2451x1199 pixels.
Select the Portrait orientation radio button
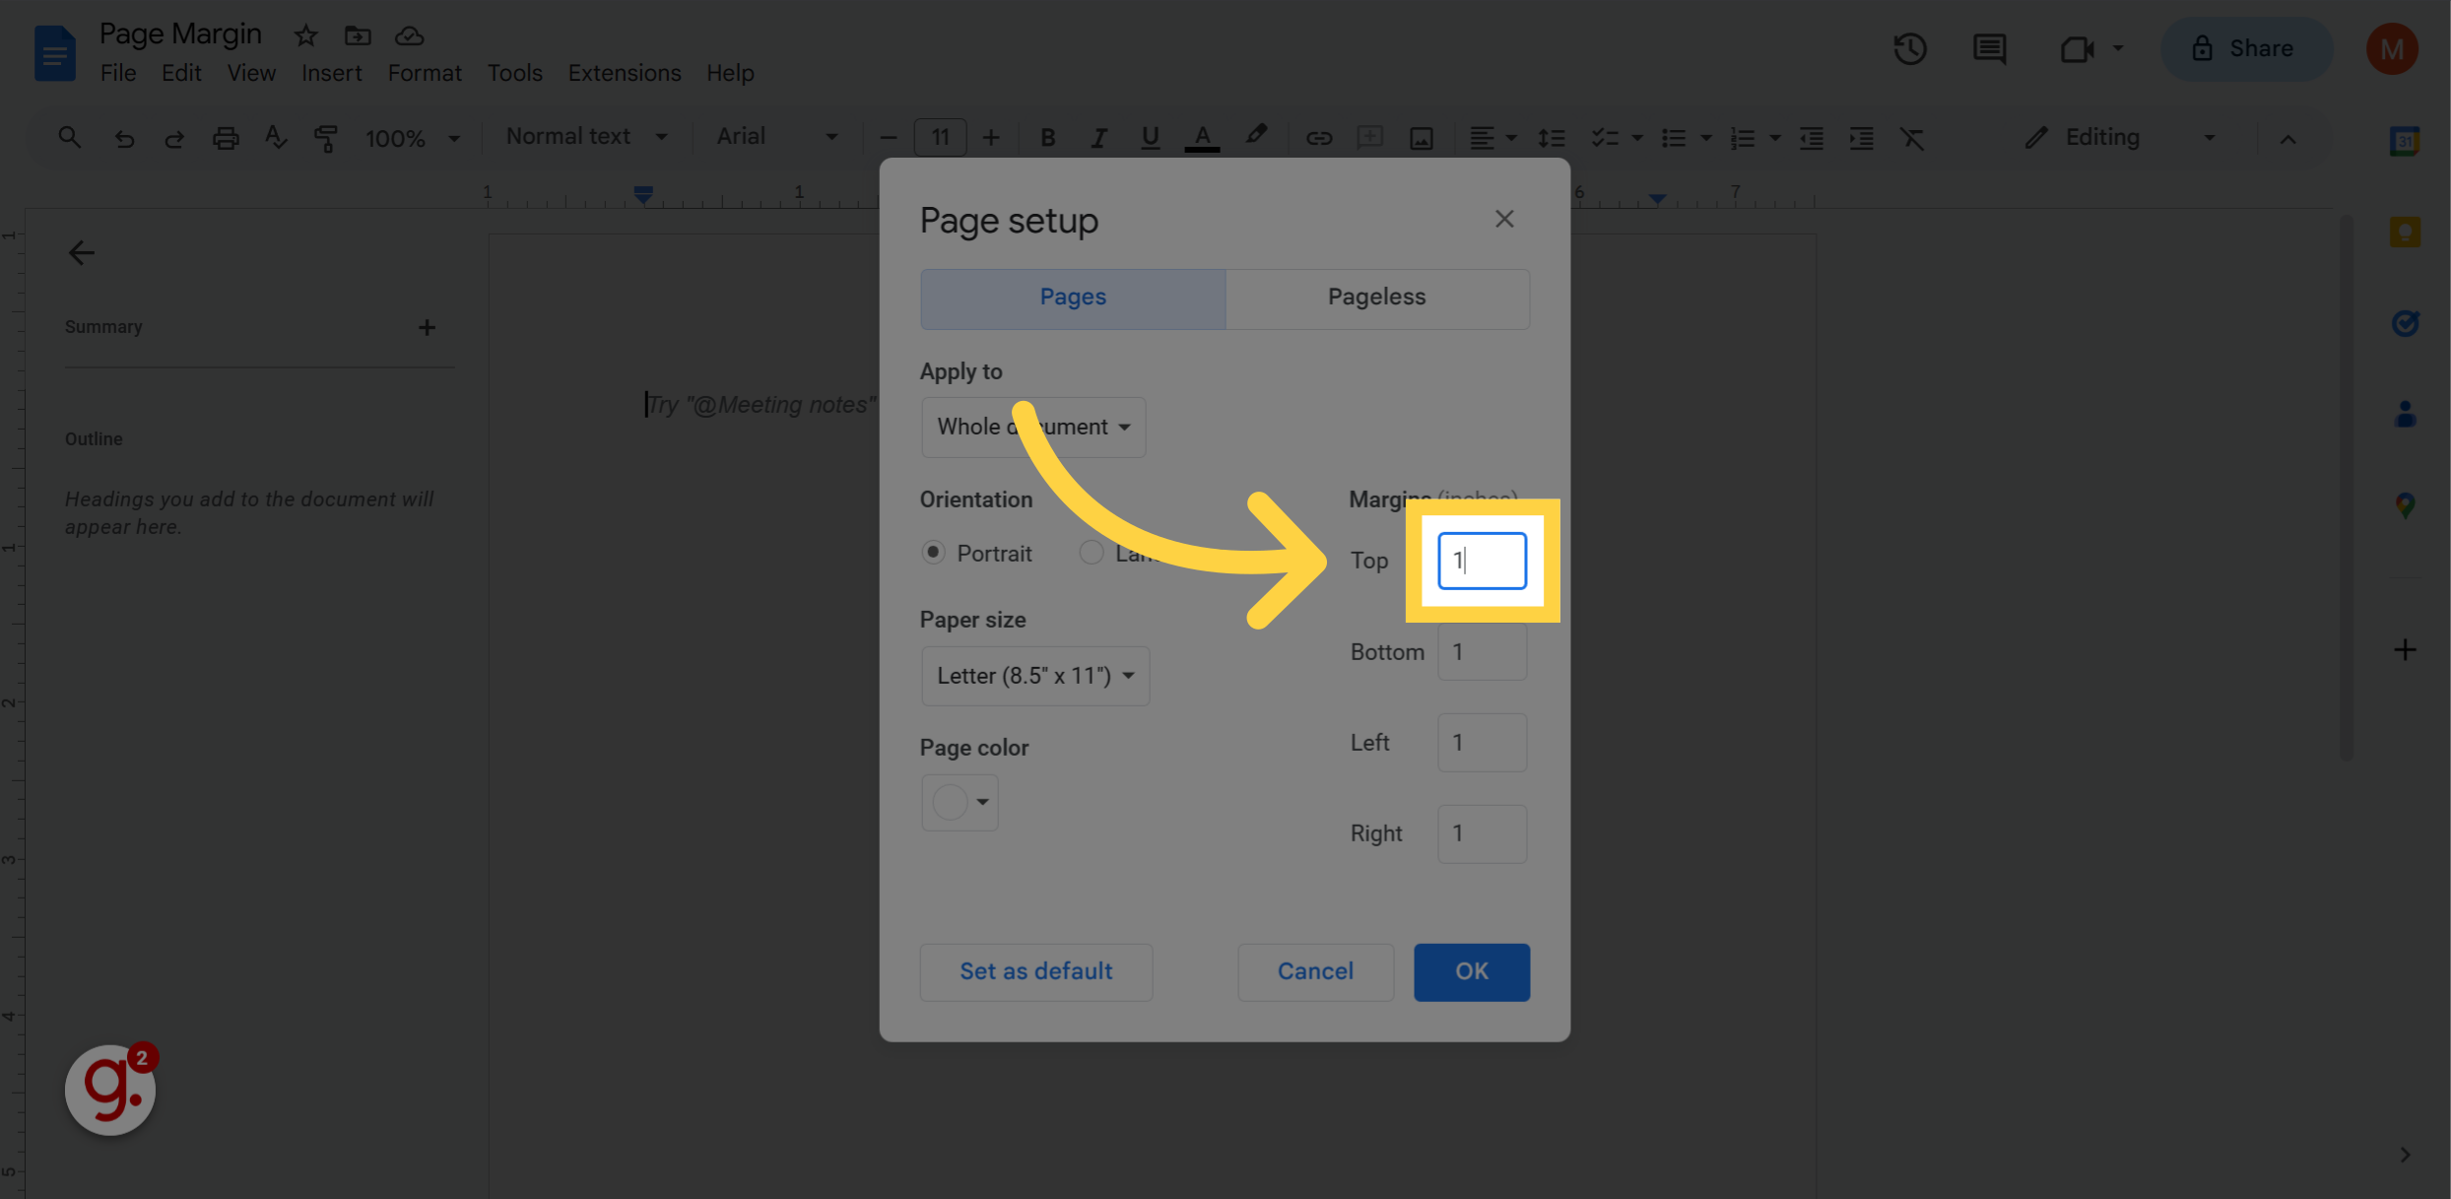pyautogui.click(x=932, y=553)
